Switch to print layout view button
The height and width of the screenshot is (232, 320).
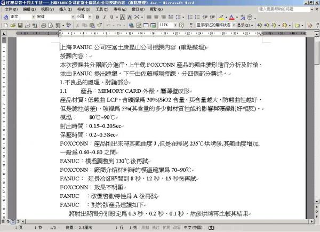point(13,221)
